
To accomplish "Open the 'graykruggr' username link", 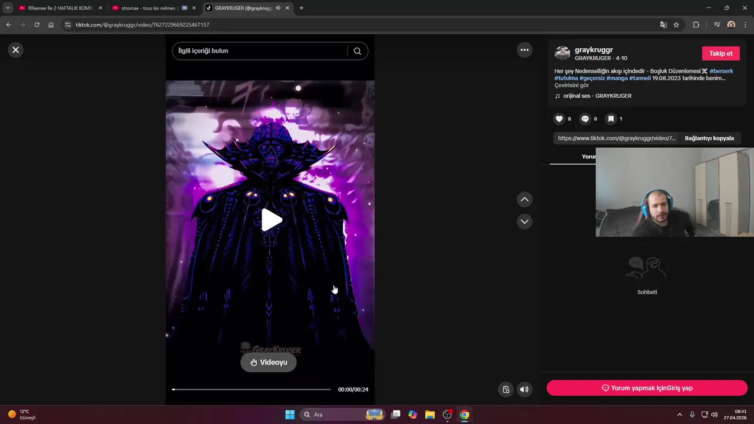I will 594,50.
